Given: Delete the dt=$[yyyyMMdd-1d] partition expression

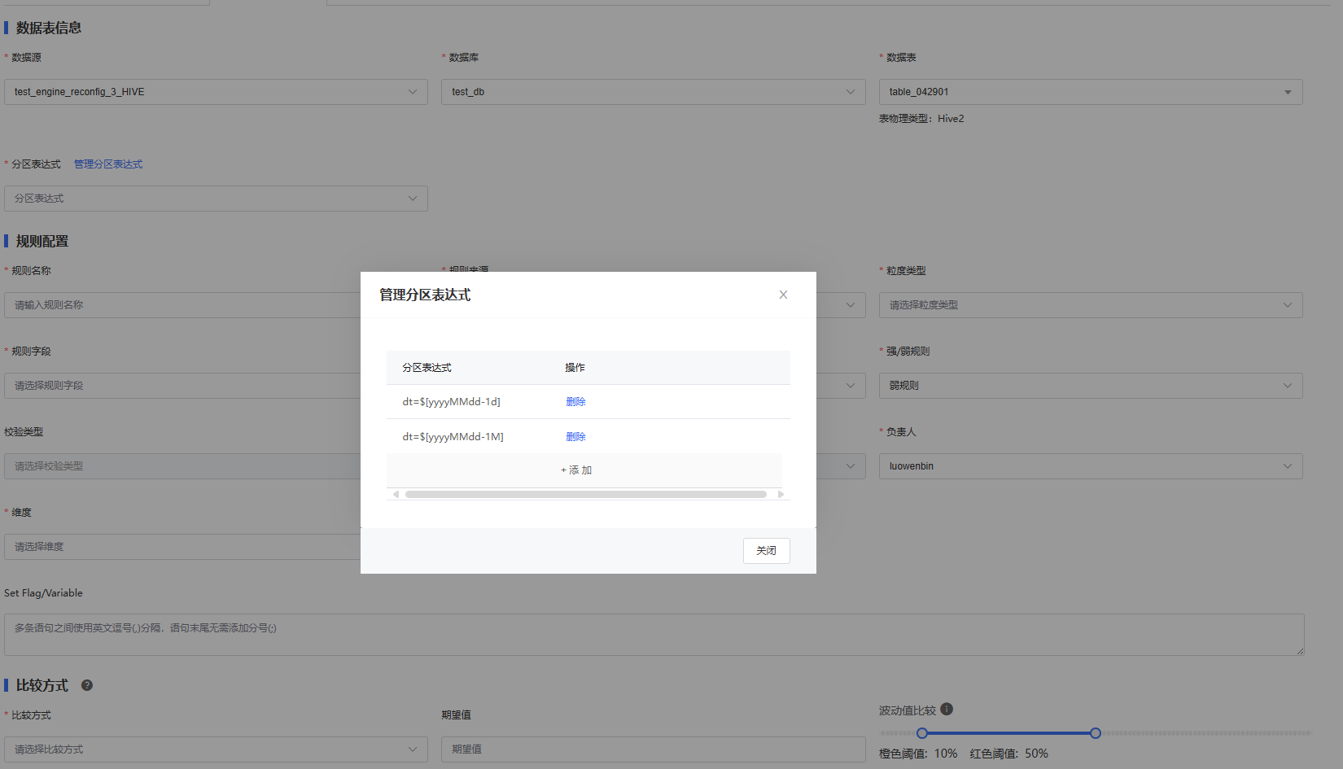Looking at the screenshot, I should click(x=575, y=402).
